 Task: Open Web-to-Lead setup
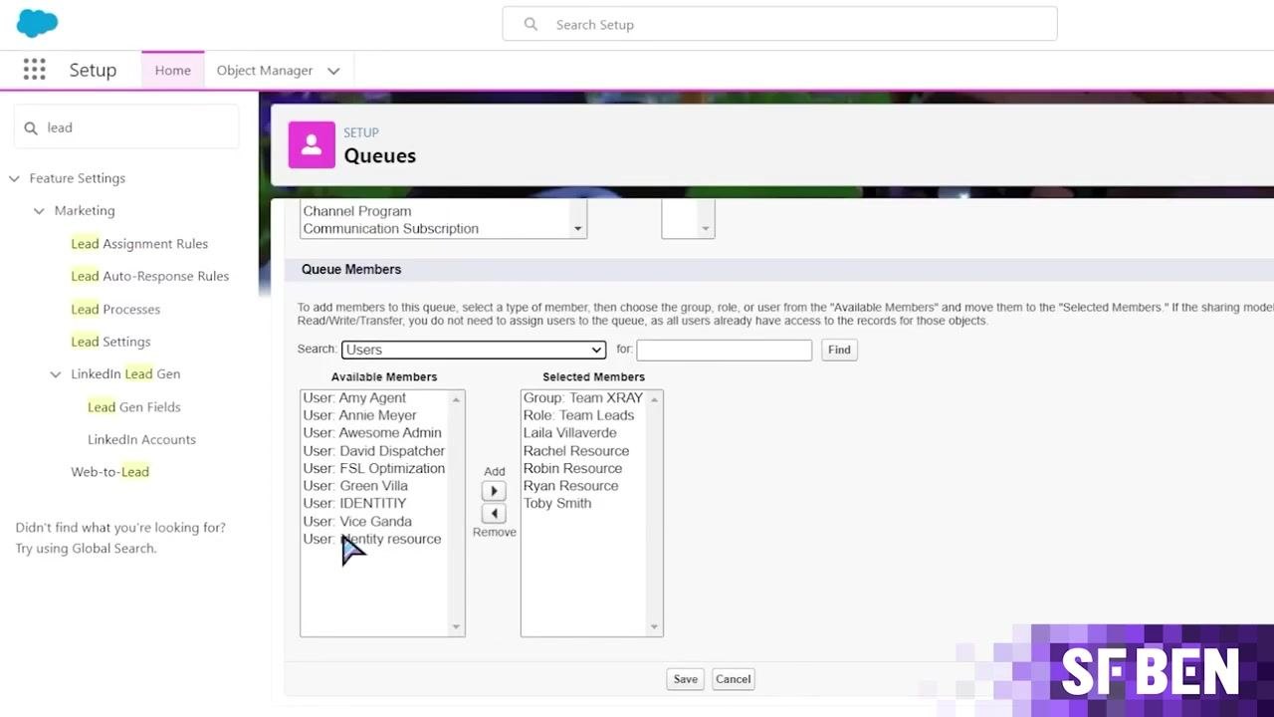(109, 472)
